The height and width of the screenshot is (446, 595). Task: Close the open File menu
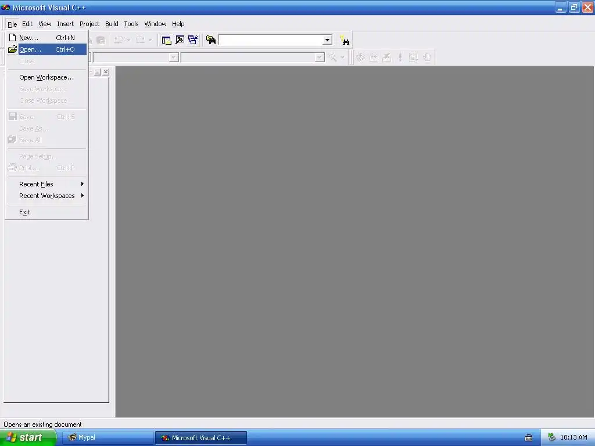coord(12,24)
